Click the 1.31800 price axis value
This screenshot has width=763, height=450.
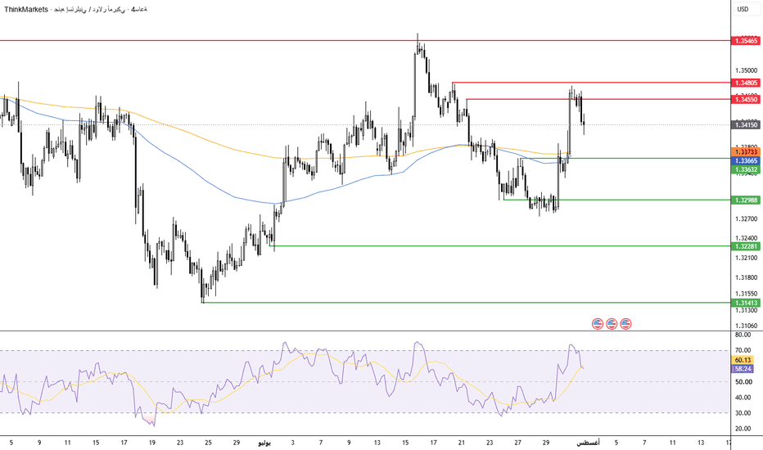point(747,278)
